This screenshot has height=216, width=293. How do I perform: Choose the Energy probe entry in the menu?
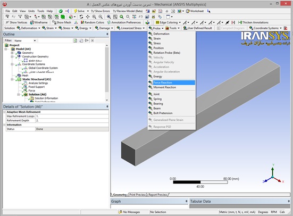pos(172,77)
